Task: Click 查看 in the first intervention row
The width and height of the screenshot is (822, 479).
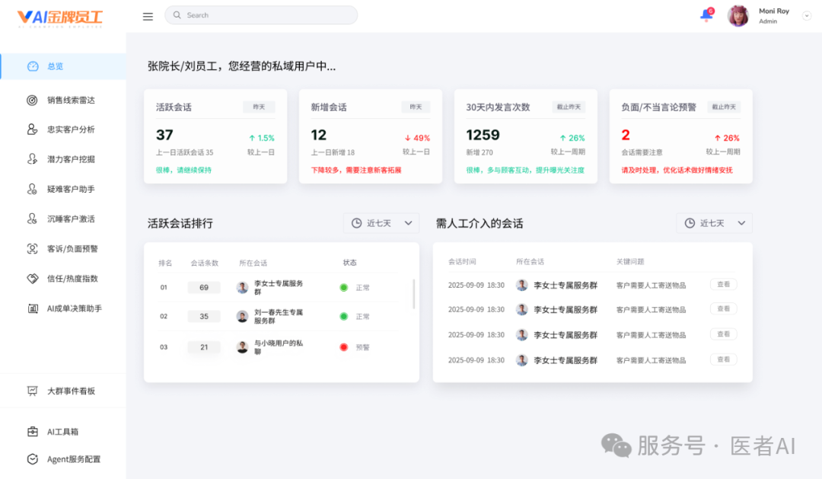Action: [724, 284]
